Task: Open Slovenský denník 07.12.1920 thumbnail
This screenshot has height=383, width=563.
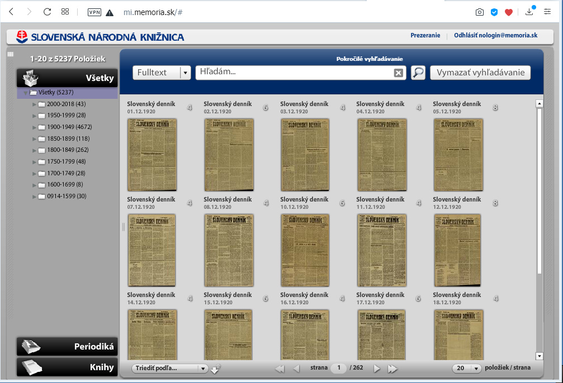Action: 152,250
